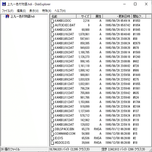
Task: Click start cluster #2079
Action: (x=137, y=43)
